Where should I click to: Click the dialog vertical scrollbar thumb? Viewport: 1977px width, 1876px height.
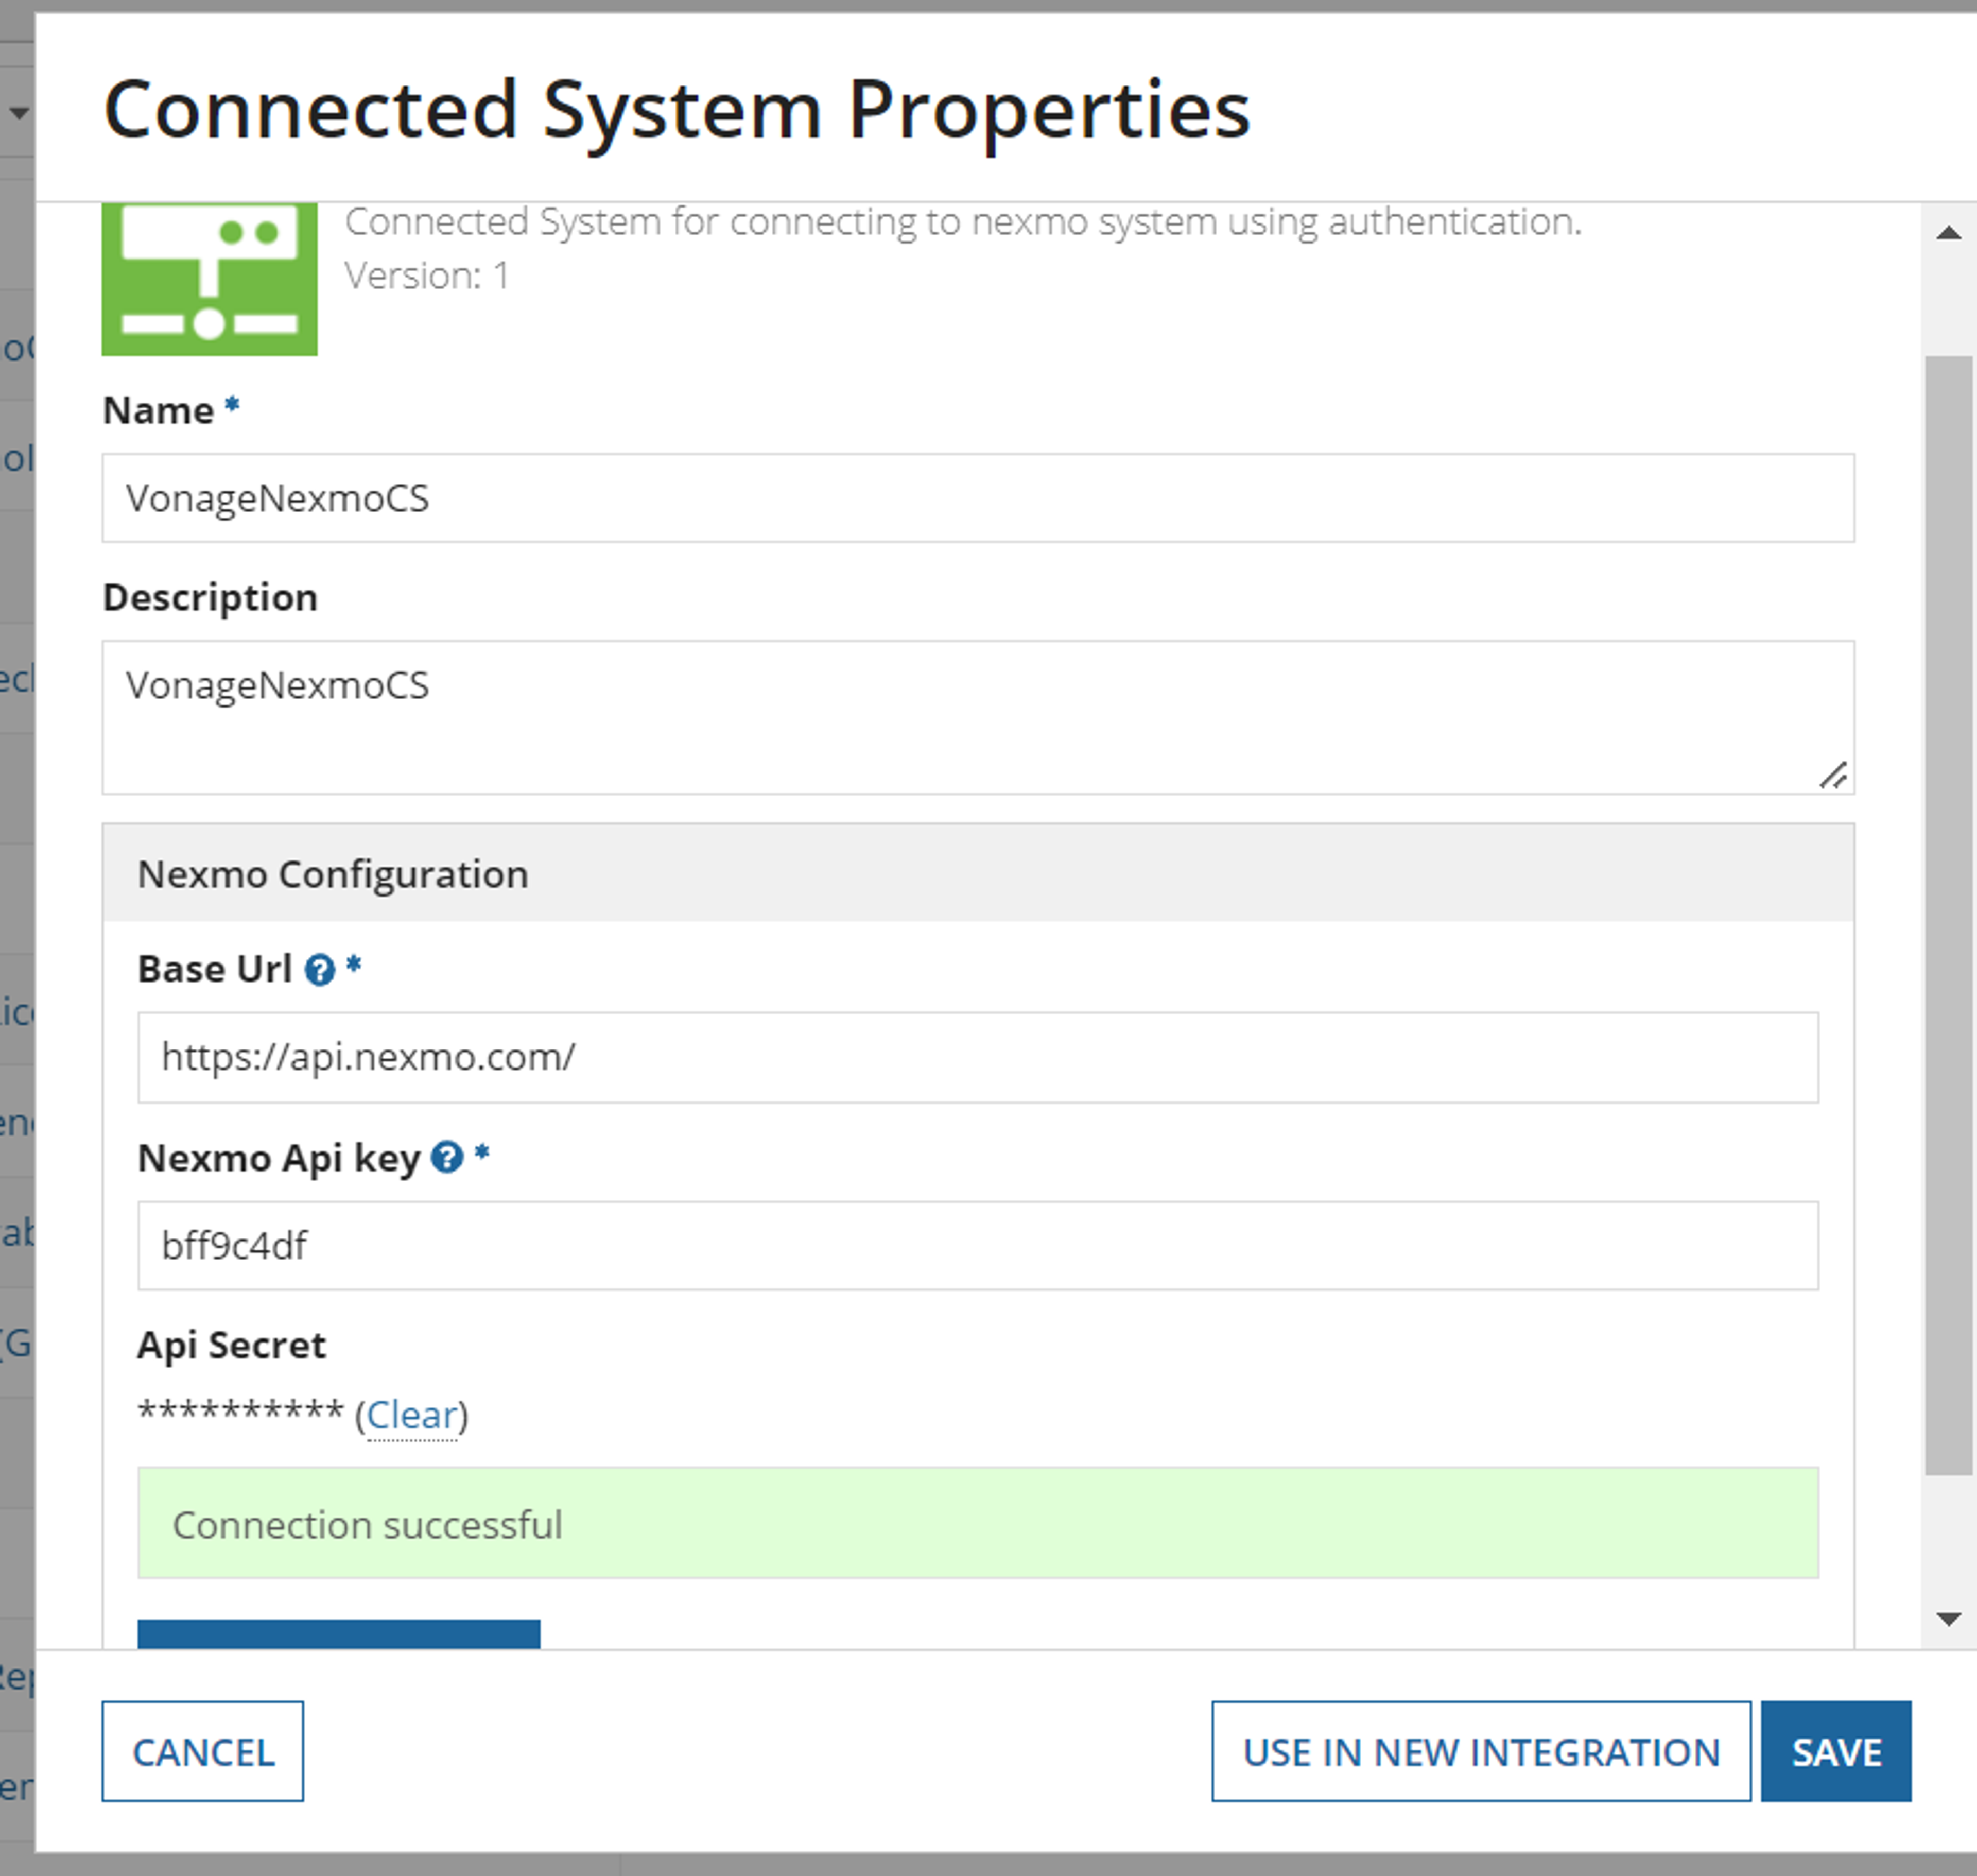1948,915
